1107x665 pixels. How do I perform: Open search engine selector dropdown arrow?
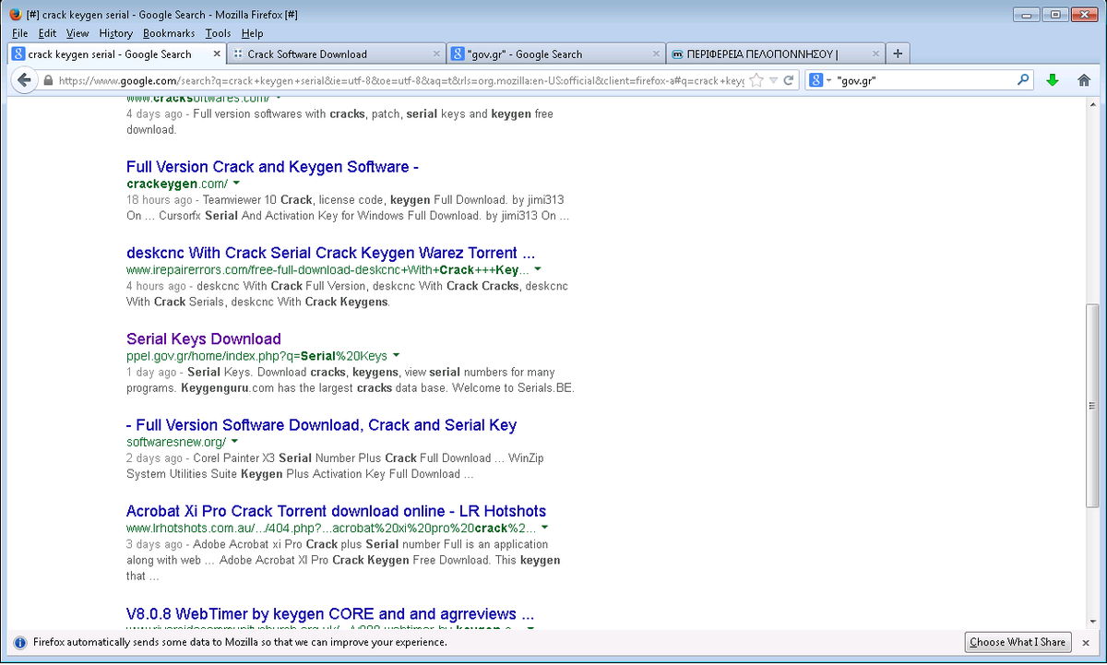click(828, 80)
